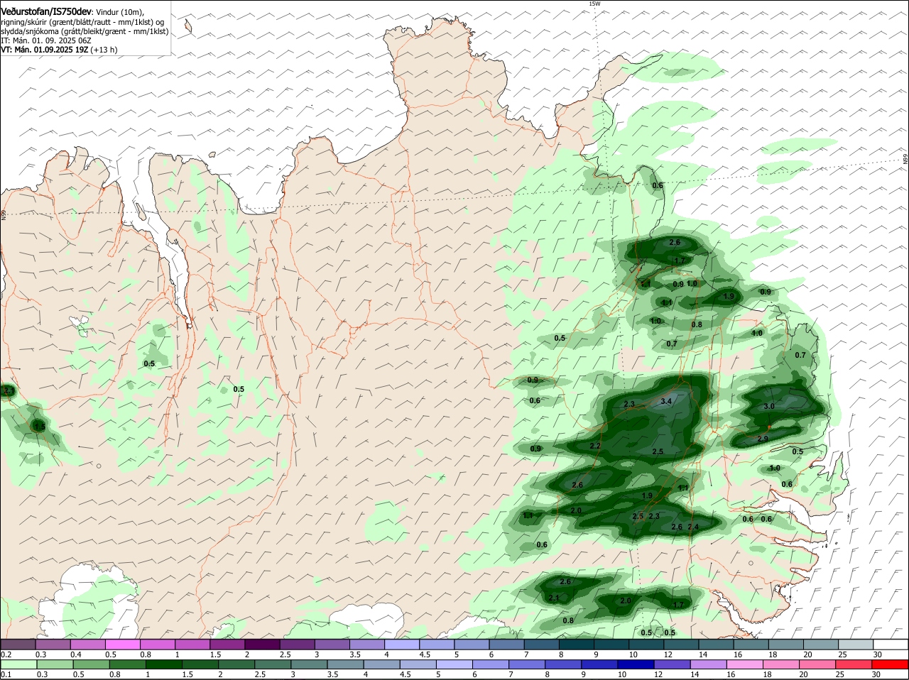The image size is (909, 680).
Task: Select the 2.4 precipitation value on the map
Action: [694, 527]
